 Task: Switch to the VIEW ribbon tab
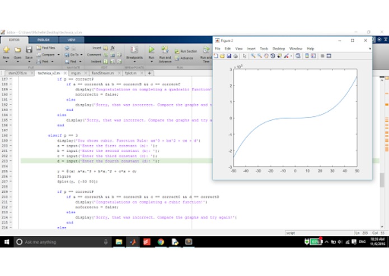click(72, 40)
